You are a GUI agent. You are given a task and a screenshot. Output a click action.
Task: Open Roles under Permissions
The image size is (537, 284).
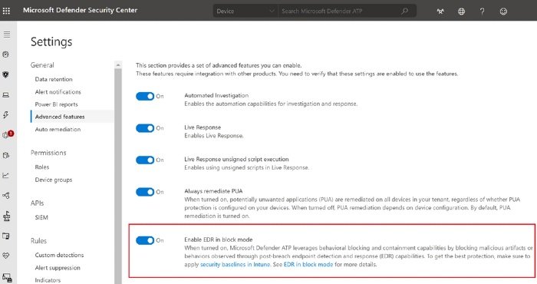pyautogui.click(x=42, y=167)
